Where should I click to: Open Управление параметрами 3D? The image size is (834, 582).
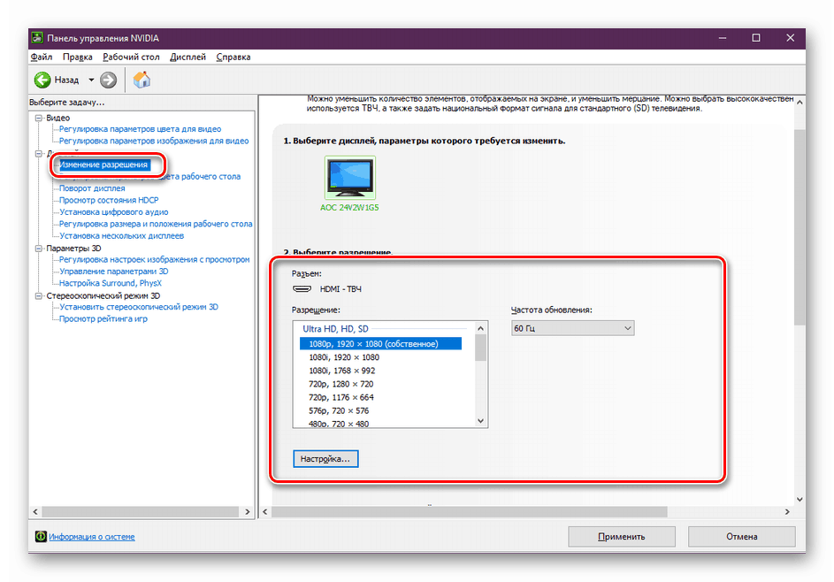click(x=114, y=272)
